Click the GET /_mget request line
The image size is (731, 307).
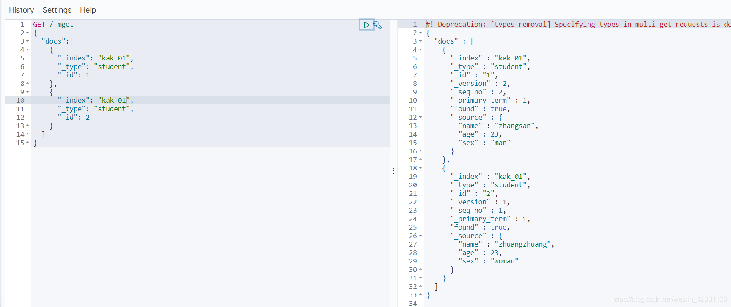pos(53,25)
